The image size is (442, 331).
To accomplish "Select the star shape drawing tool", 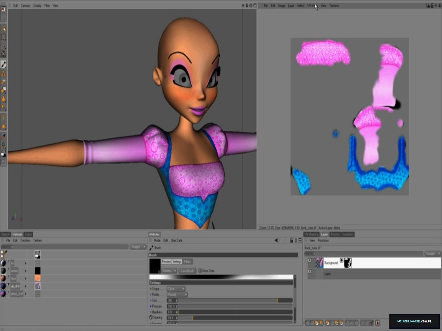I will (3, 127).
